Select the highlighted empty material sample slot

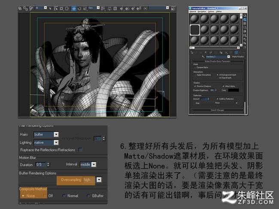(195, 30)
